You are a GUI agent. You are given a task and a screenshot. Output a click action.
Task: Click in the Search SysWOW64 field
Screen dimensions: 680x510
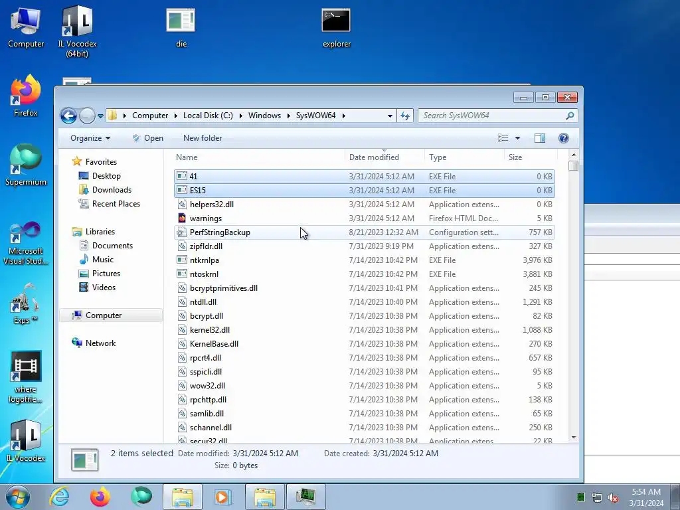pos(492,116)
